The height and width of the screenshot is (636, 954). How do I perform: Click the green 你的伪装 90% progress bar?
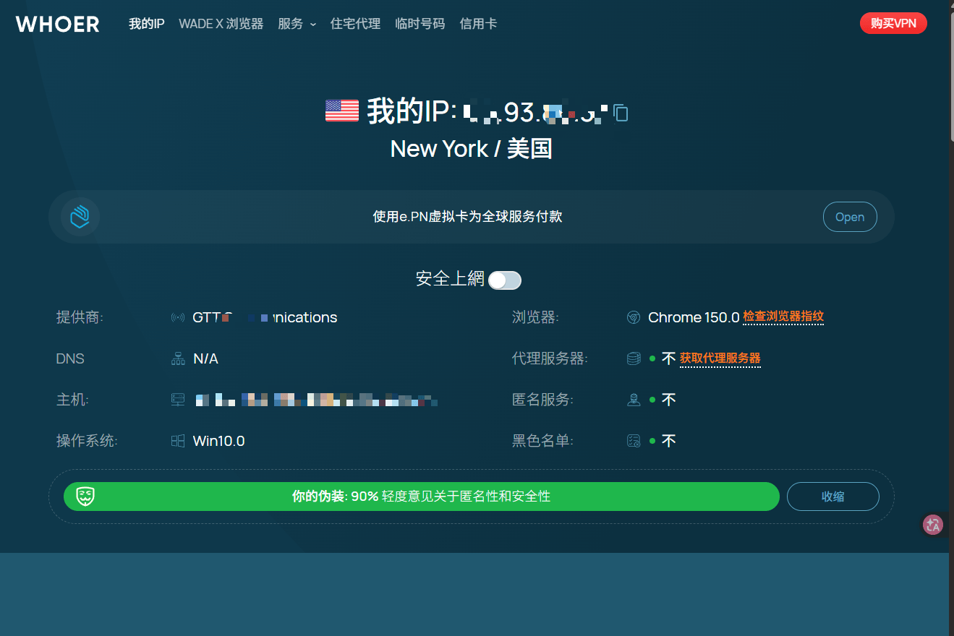[x=422, y=497]
